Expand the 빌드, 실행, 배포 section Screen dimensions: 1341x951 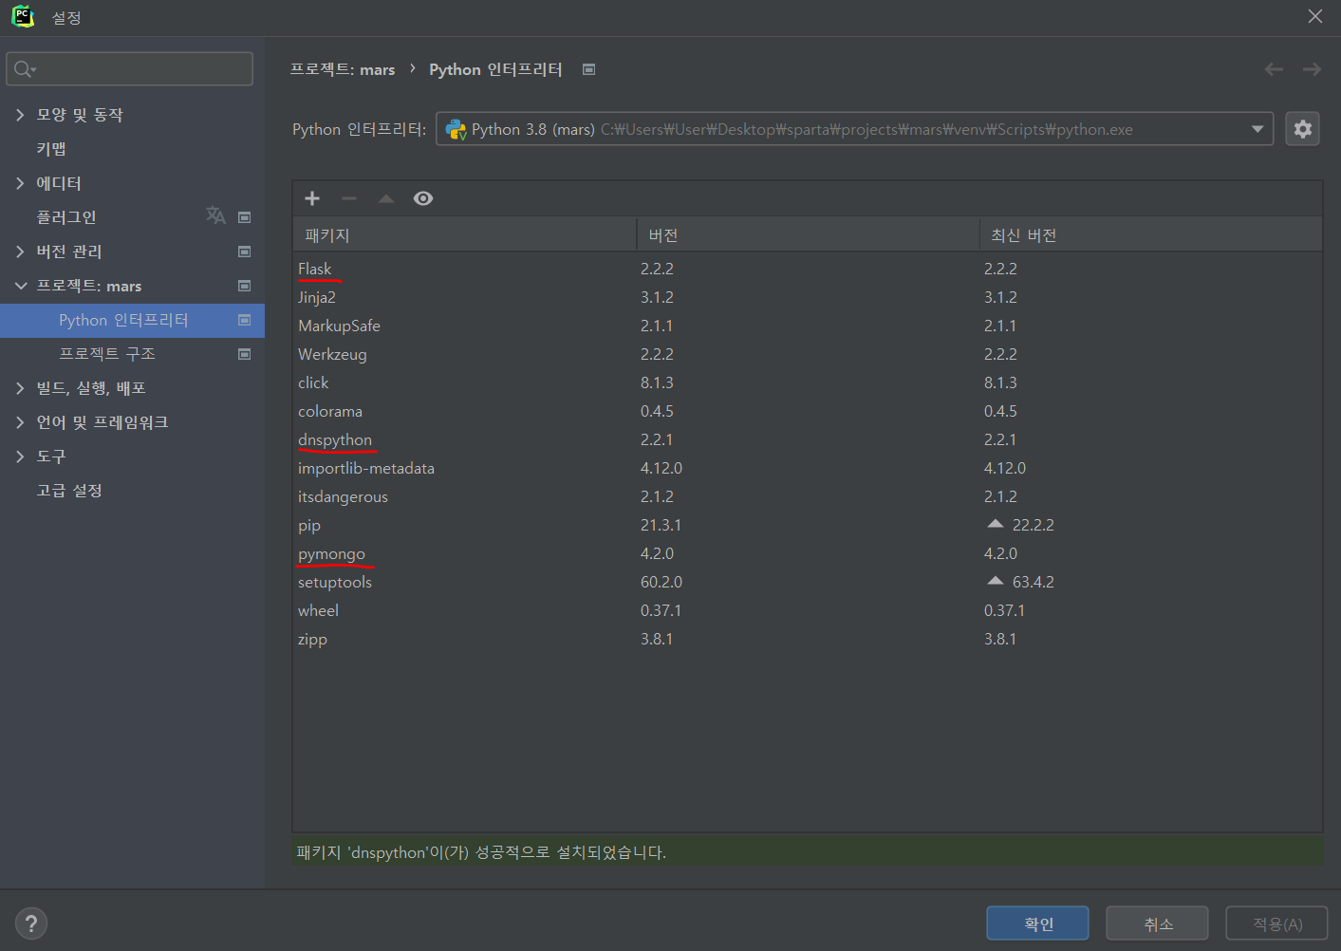coord(20,388)
